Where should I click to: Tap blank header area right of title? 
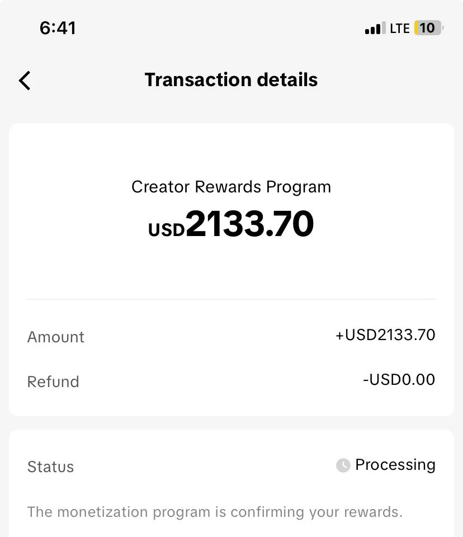[x=391, y=80]
